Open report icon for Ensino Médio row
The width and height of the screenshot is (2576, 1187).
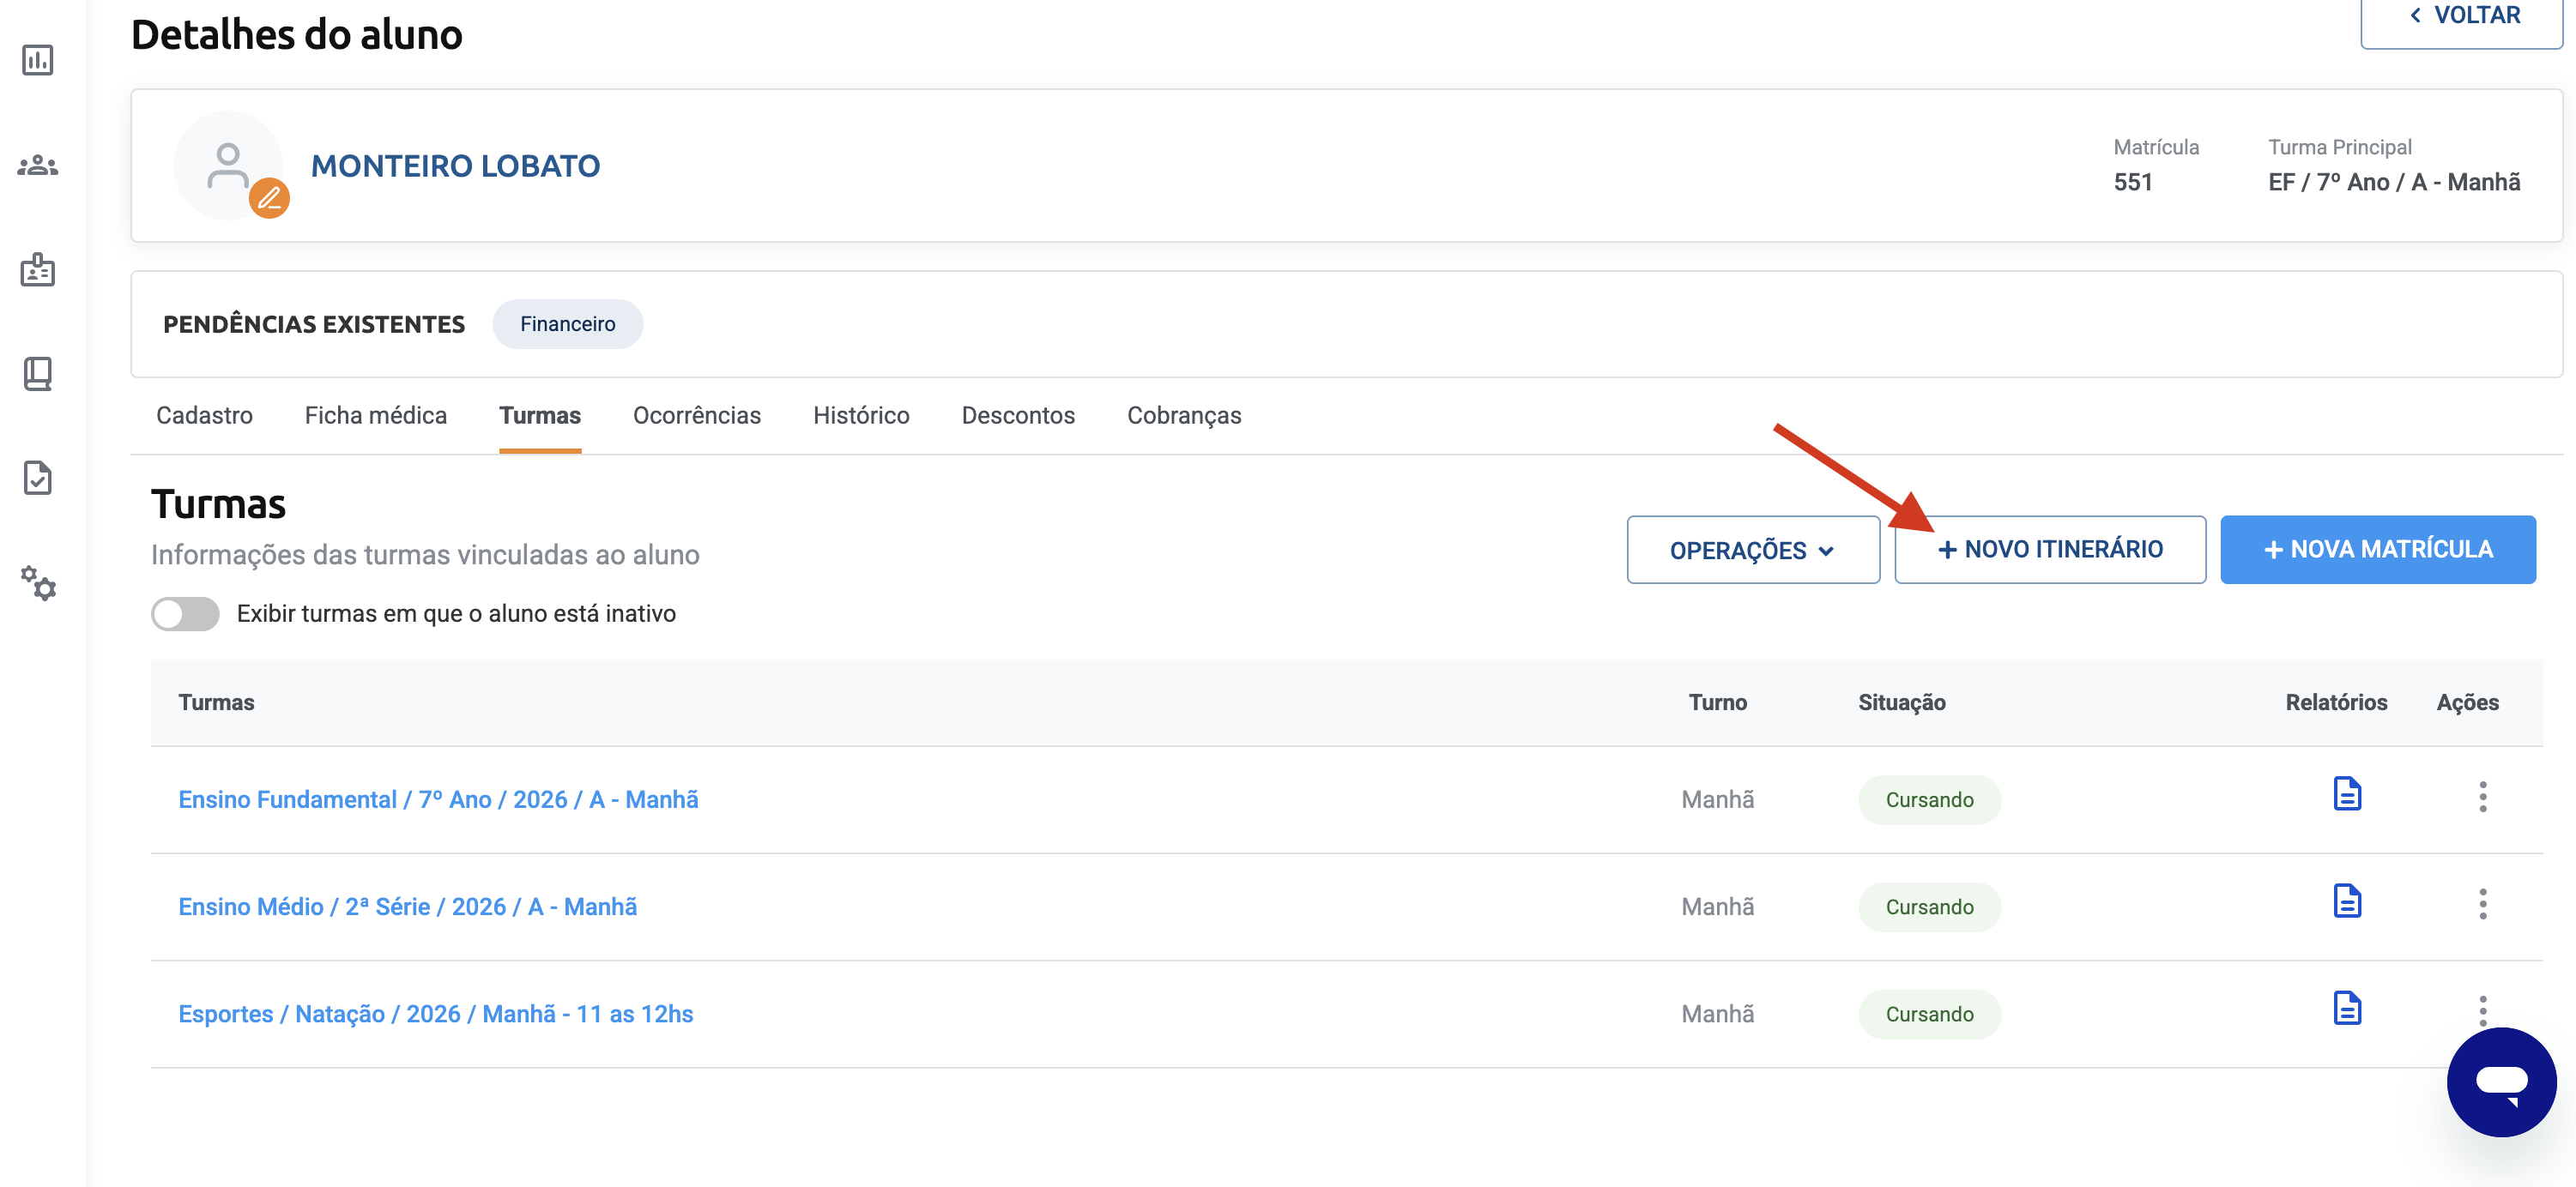click(2346, 901)
